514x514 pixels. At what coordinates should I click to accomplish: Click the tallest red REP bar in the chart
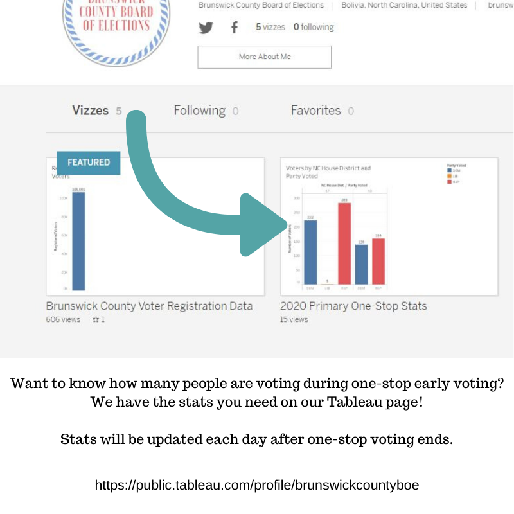tap(344, 244)
